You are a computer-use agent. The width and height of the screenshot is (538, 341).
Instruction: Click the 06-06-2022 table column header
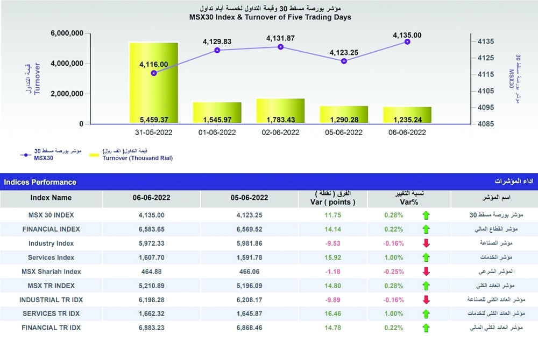click(151, 198)
